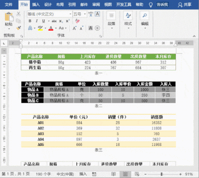Apply the yellow text highlight color
This screenshot has width=199, height=178.
(x=40, y=28)
